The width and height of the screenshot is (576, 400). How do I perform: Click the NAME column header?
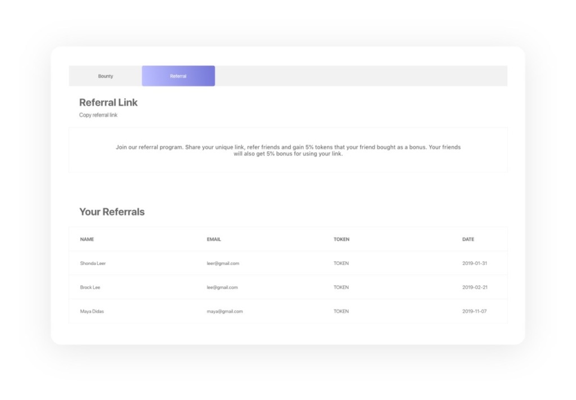87,239
